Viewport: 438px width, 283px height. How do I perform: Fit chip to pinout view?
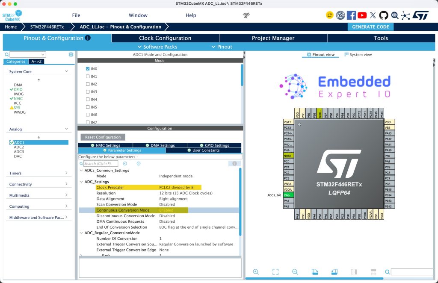tap(275, 272)
